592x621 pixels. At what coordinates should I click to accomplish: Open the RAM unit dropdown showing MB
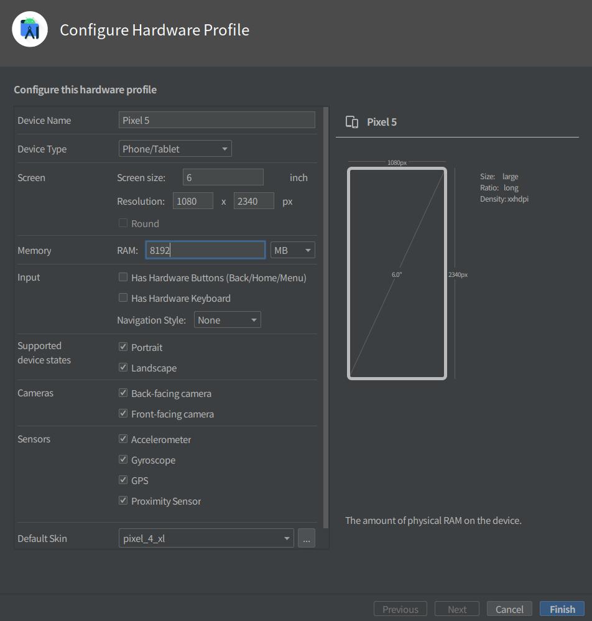click(x=292, y=250)
